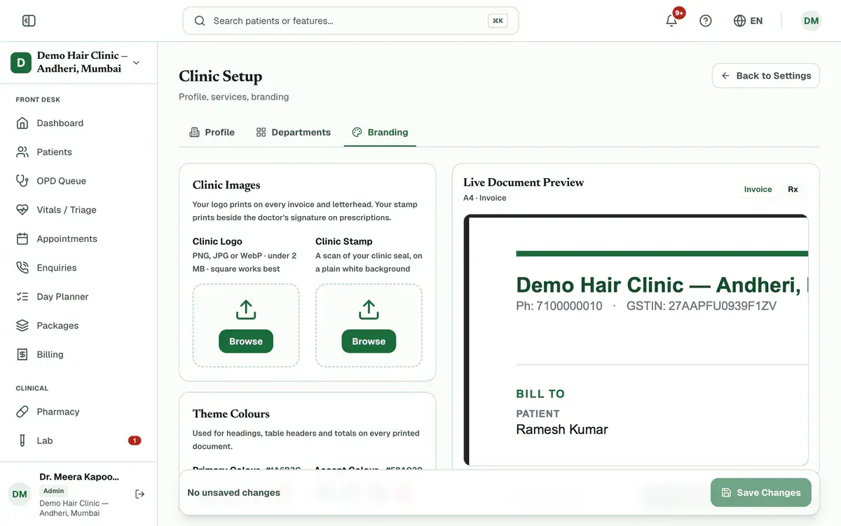
Task: Show the Invoice document preview
Action: point(758,189)
